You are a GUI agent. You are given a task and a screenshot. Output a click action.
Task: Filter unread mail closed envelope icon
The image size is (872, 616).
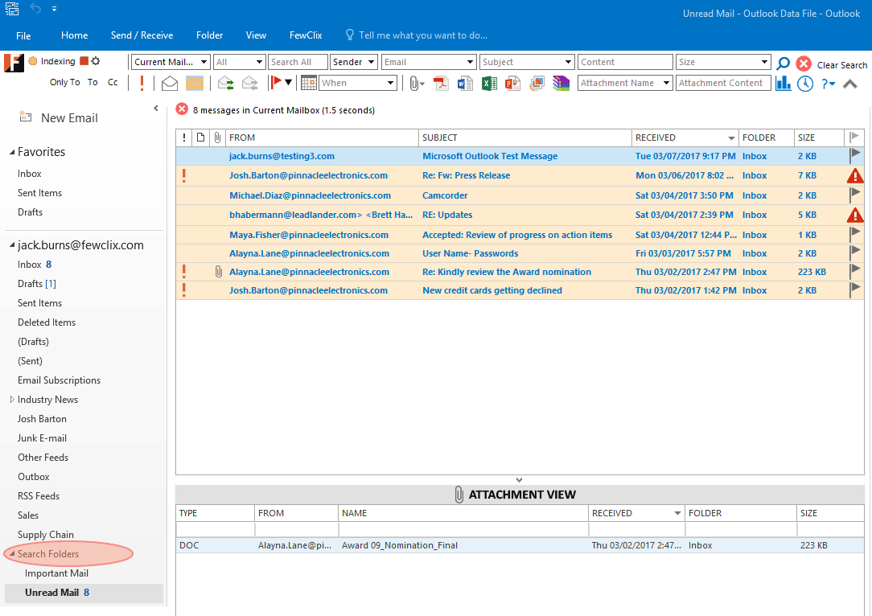[x=195, y=84]
